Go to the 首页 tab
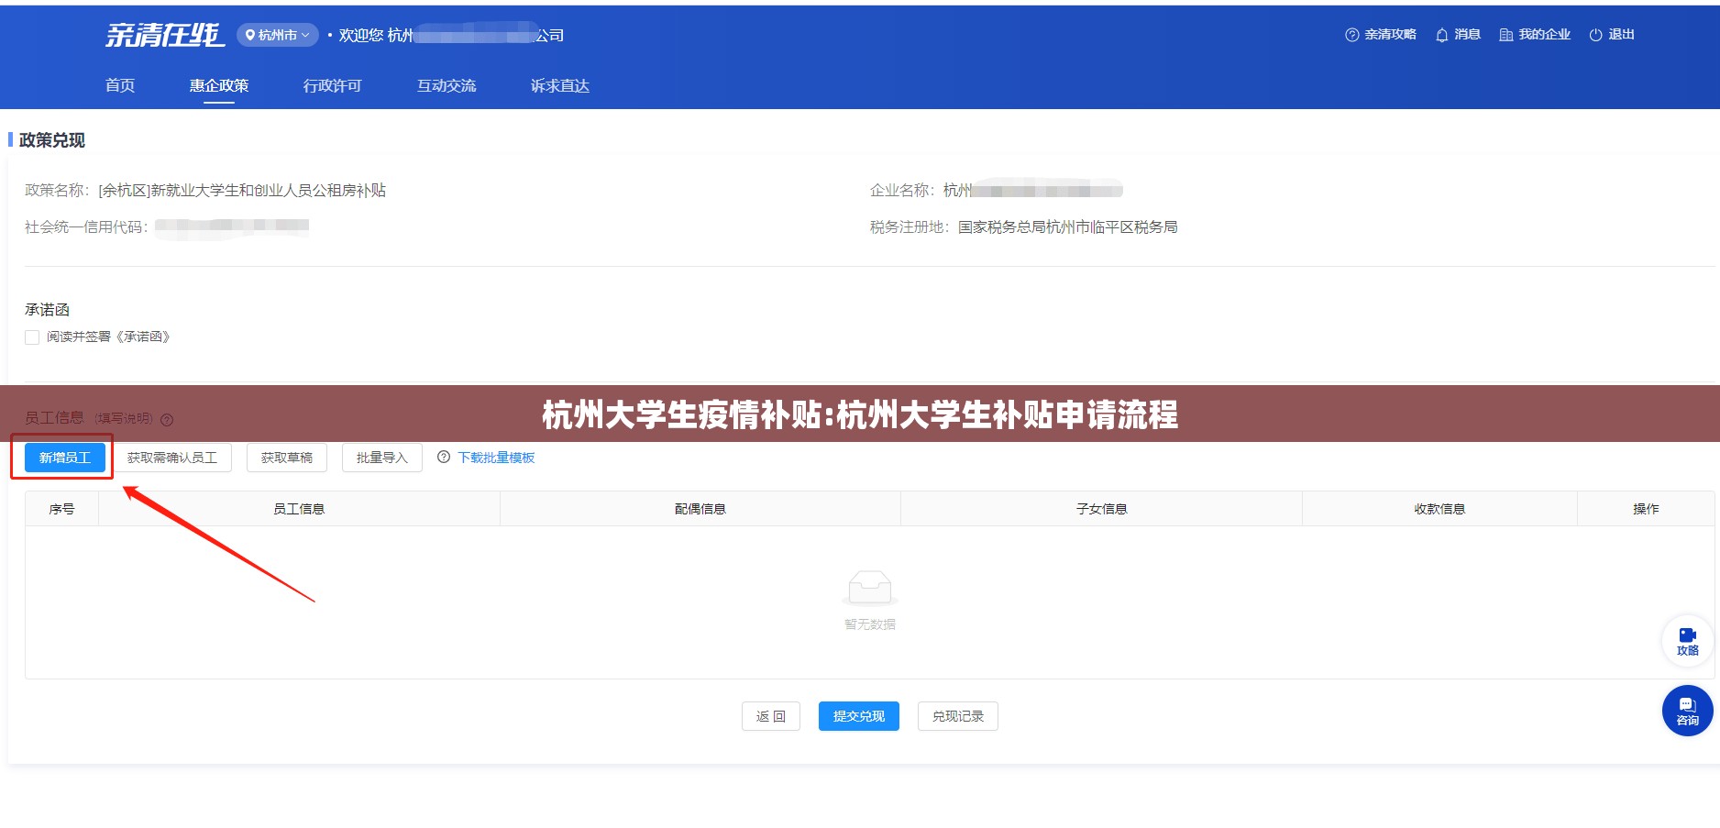This screenshot has height=828, width=1720. 120,85
